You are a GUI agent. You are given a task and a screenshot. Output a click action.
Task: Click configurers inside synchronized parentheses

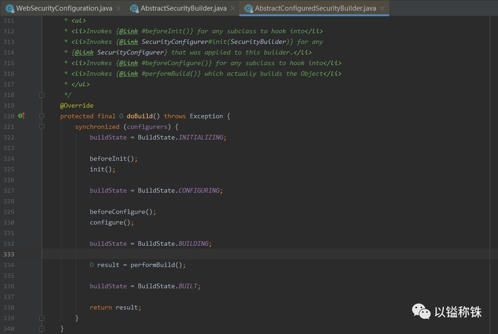[x=147, y=127]
